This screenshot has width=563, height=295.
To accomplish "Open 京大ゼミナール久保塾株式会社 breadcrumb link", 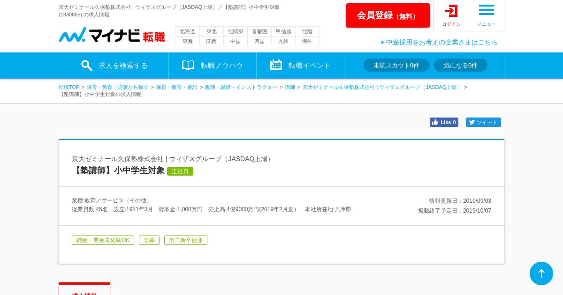I will click(382, 87).
